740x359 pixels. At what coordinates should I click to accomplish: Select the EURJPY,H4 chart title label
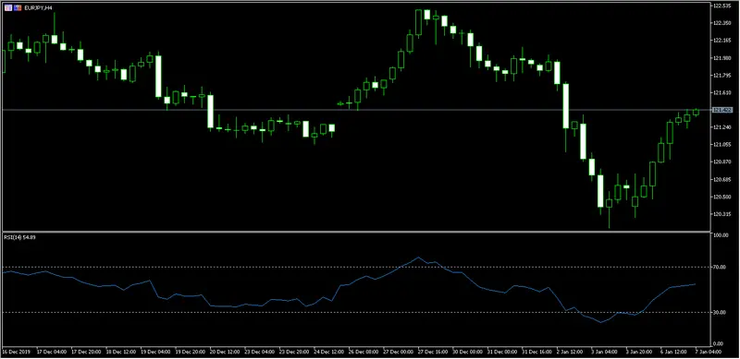tap(38, 8)
